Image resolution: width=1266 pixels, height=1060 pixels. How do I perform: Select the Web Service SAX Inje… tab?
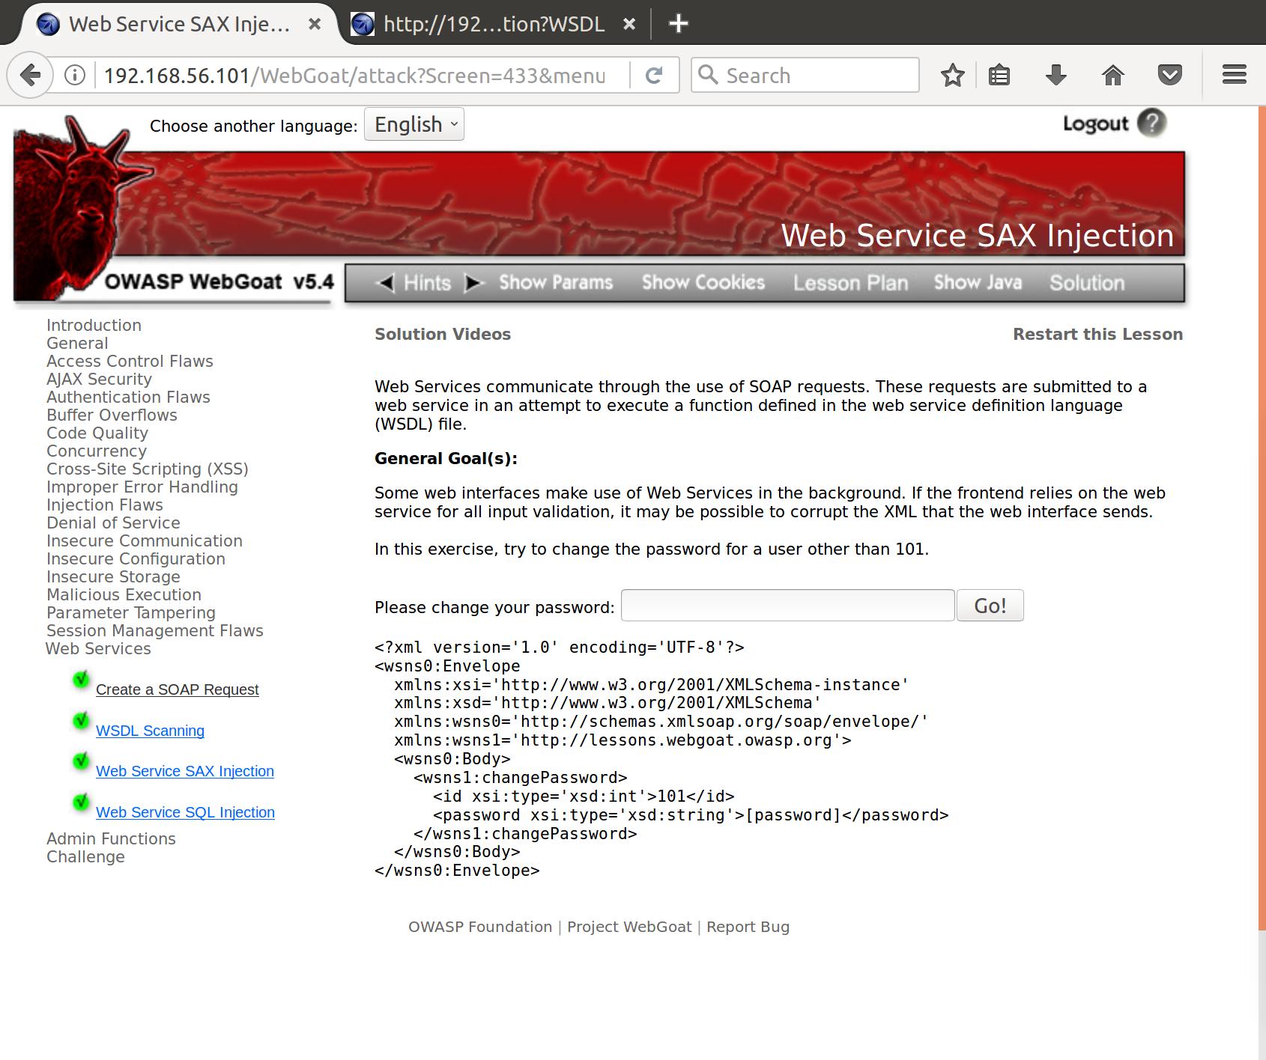coord(178,24)
